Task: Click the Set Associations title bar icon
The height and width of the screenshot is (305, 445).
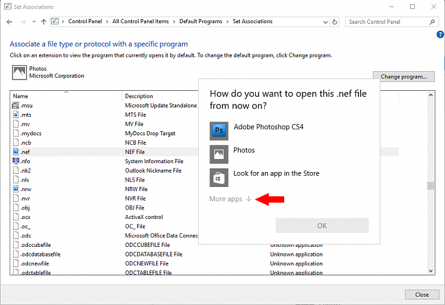Action: (8, 7)
